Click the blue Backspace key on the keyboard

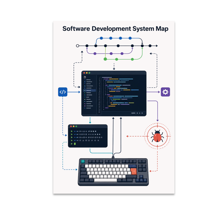(x=133, y=166)
